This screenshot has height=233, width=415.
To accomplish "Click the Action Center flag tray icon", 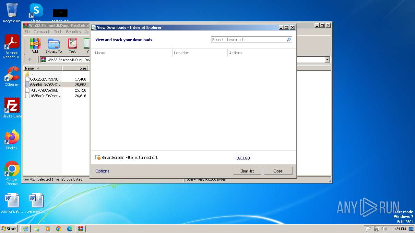I will coord(369,229).
